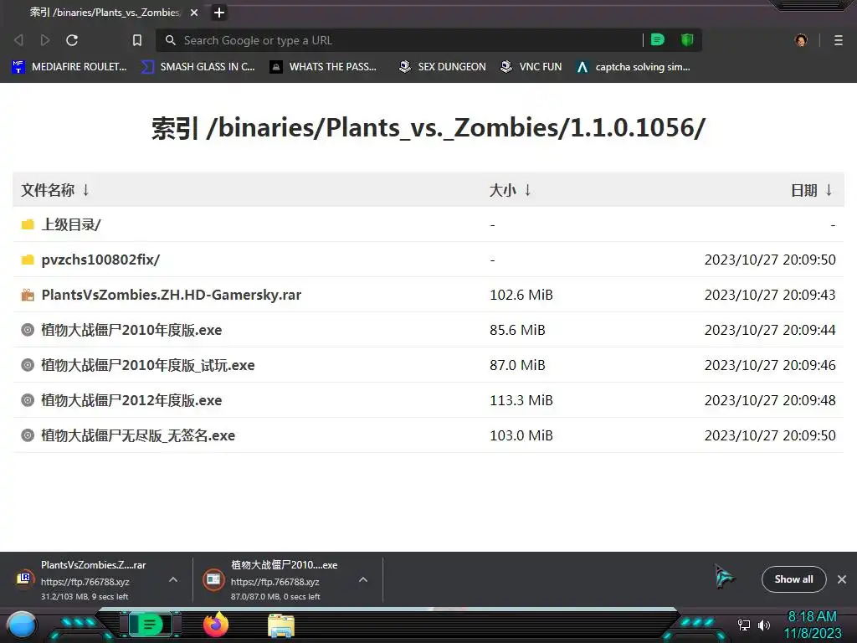Click the date 2023/10/27 20:09:46

[770, 365]
